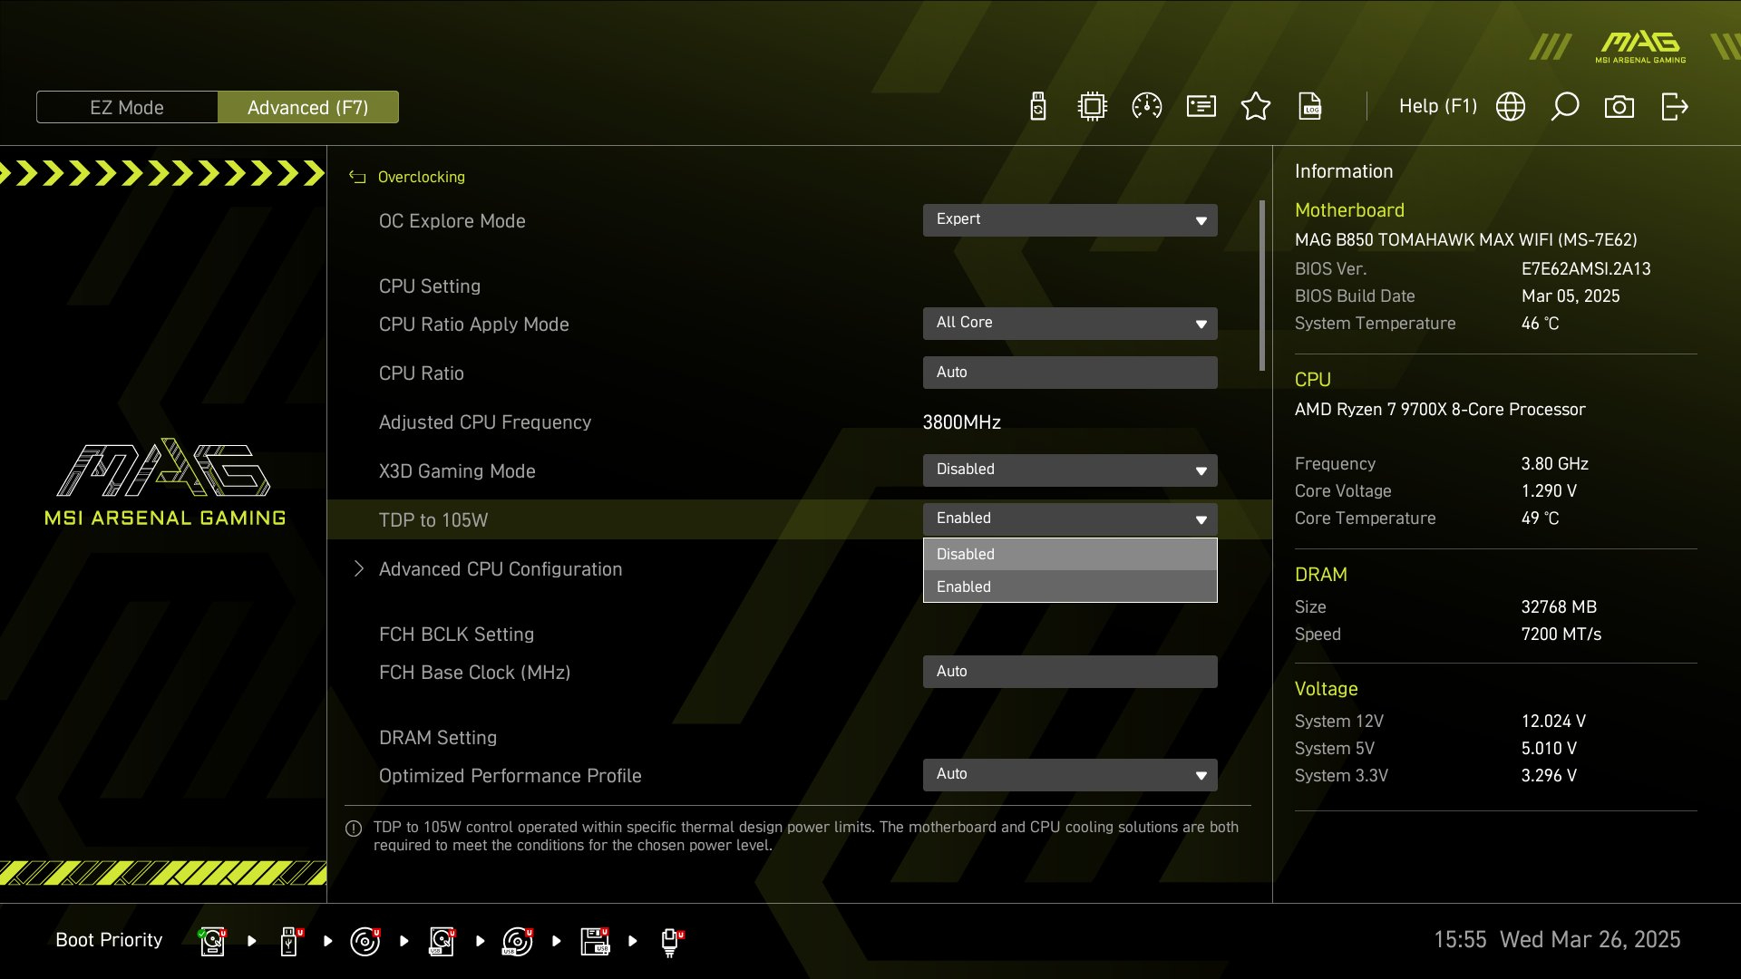Click the Core Voltage 1.290 V value
Viewport: 1741px width, 979px height.
pos(1549,491)
